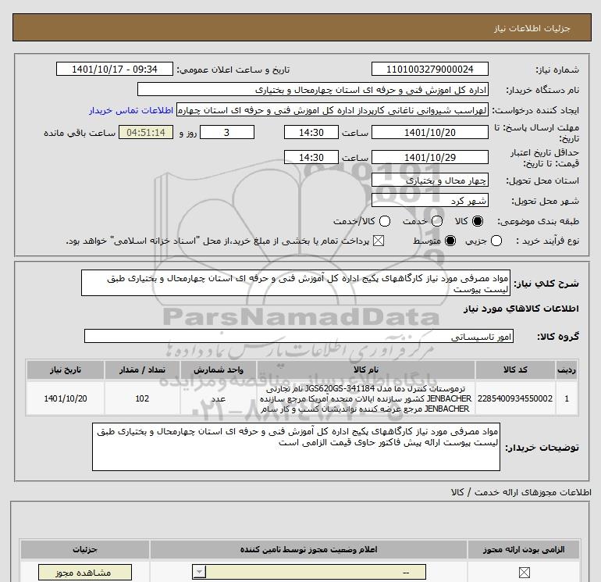This screenshot has height=582, width=601.
Task: Click the الزامی بودن ارائه مجوز column header
Action: click(x=524, y=549)
